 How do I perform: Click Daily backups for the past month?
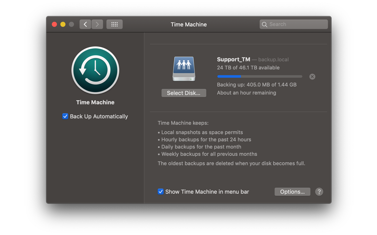click(x=199, y=147)
